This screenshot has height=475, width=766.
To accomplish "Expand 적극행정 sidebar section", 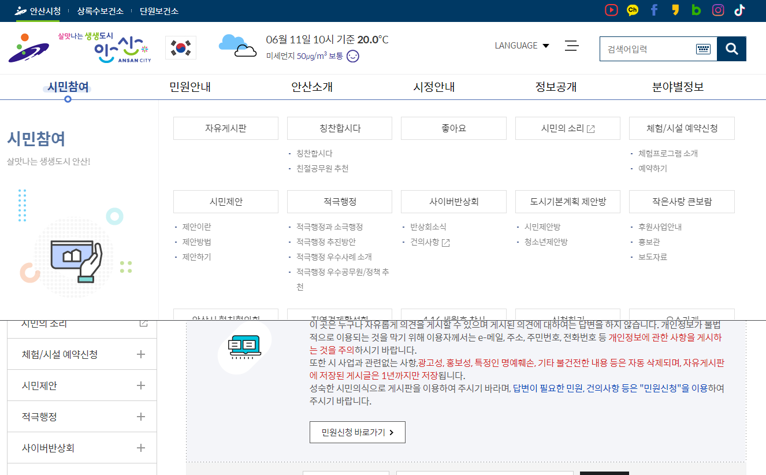I will tap(140, 417).
